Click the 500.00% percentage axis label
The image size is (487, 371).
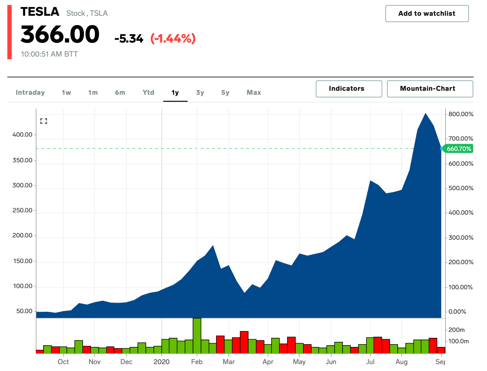point(461,188)
